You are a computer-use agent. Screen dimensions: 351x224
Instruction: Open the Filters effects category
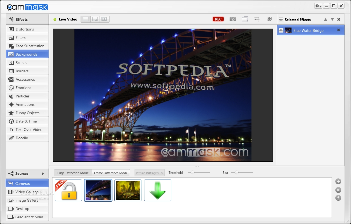[27, 38]
